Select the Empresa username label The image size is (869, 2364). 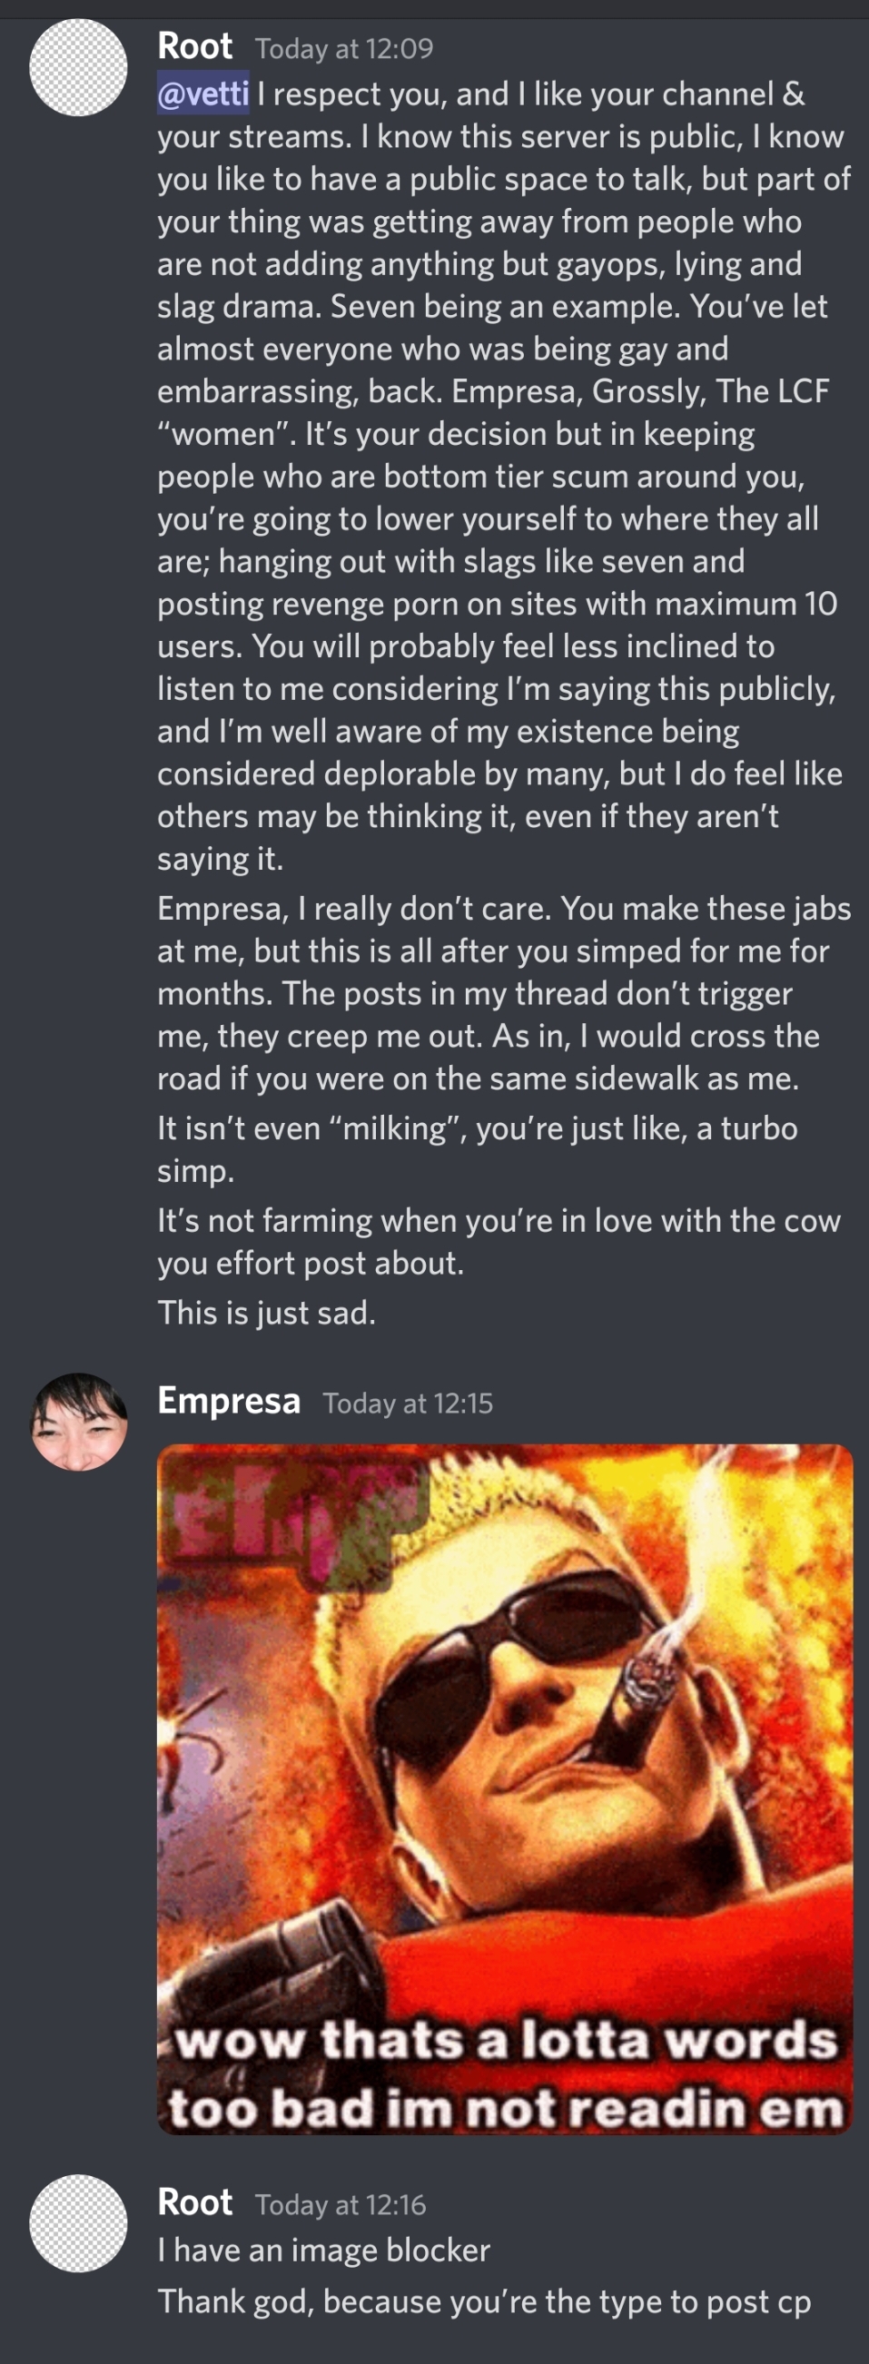[x=229, y=1401]
